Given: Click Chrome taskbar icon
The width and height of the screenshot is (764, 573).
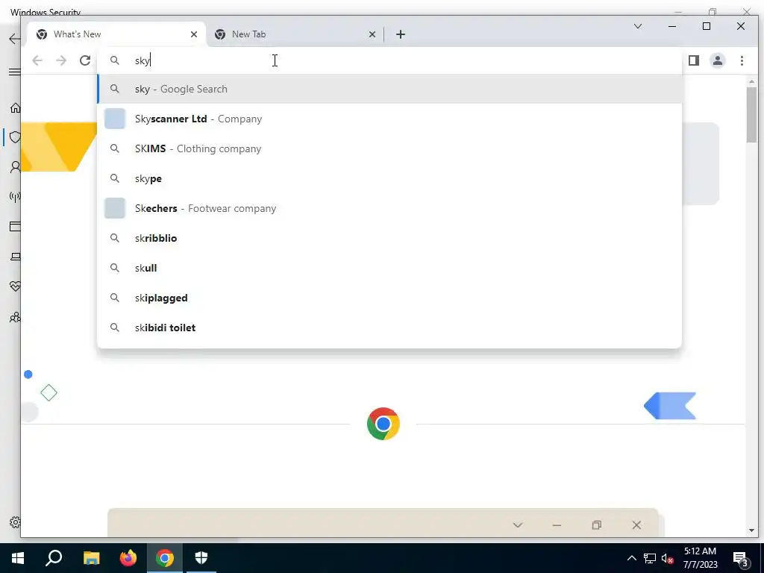Looking at the screenshot, I should point(165,558).
